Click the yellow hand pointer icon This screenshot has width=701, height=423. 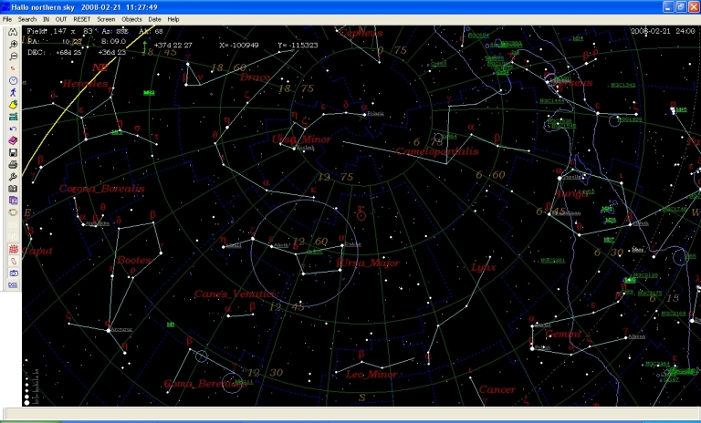click(x=13, y=105)
